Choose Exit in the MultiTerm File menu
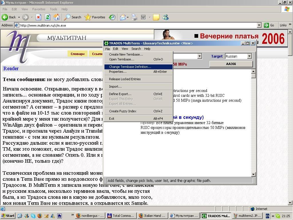 coord(138,119)
